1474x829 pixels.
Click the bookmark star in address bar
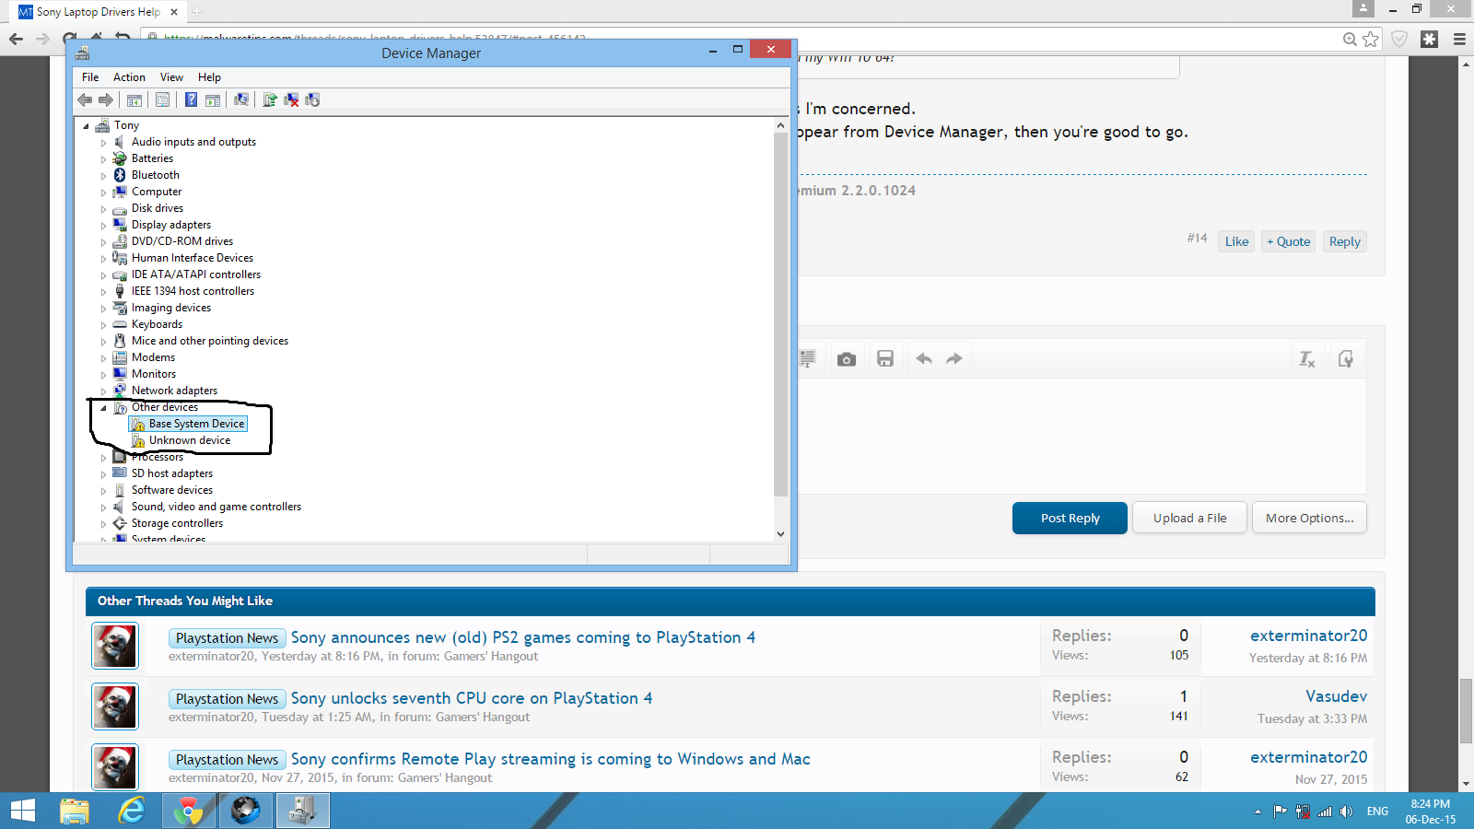coord(1371,39)
